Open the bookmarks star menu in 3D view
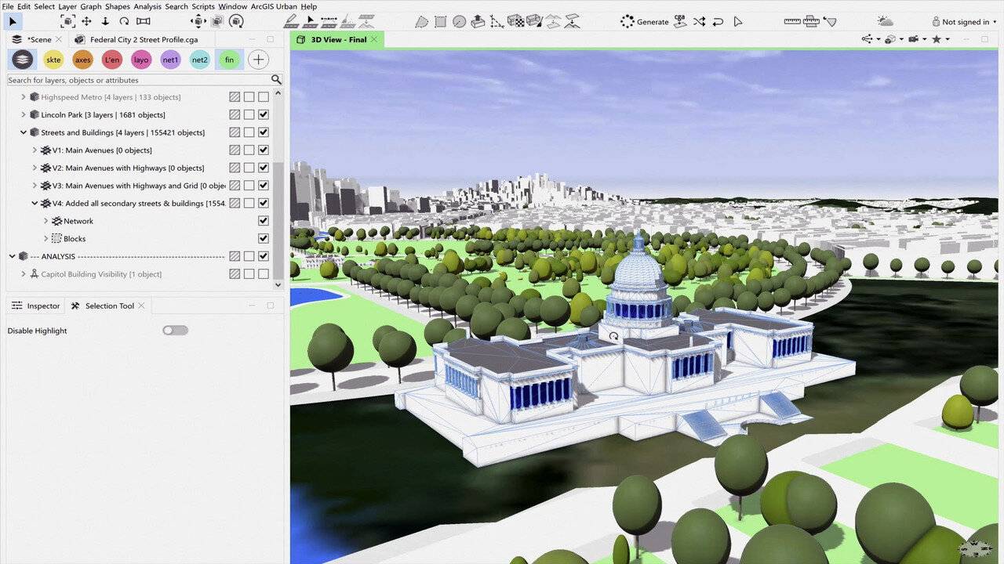Image resolution: width=1004 pixels, height=564 pixels. 937,39
